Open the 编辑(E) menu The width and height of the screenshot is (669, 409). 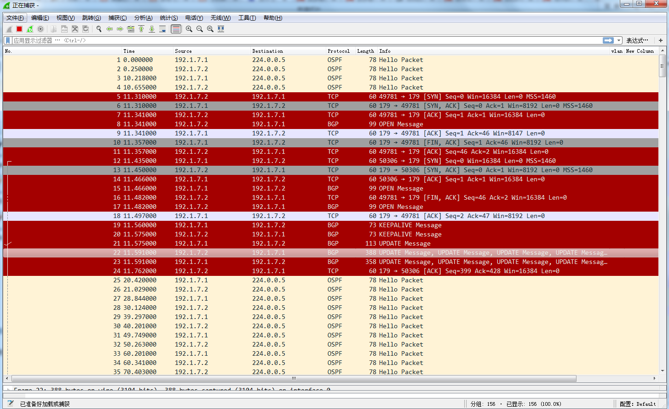(x=40, y=18)
